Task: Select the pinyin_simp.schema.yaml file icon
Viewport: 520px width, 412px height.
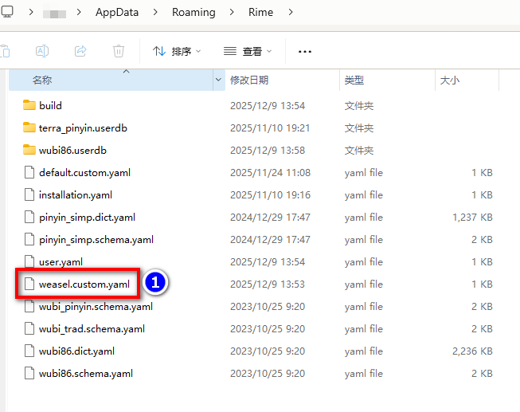Action: point(29,239)
